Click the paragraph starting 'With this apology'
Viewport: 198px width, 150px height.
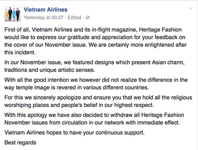pyautogui.click(x=94, y=119)
